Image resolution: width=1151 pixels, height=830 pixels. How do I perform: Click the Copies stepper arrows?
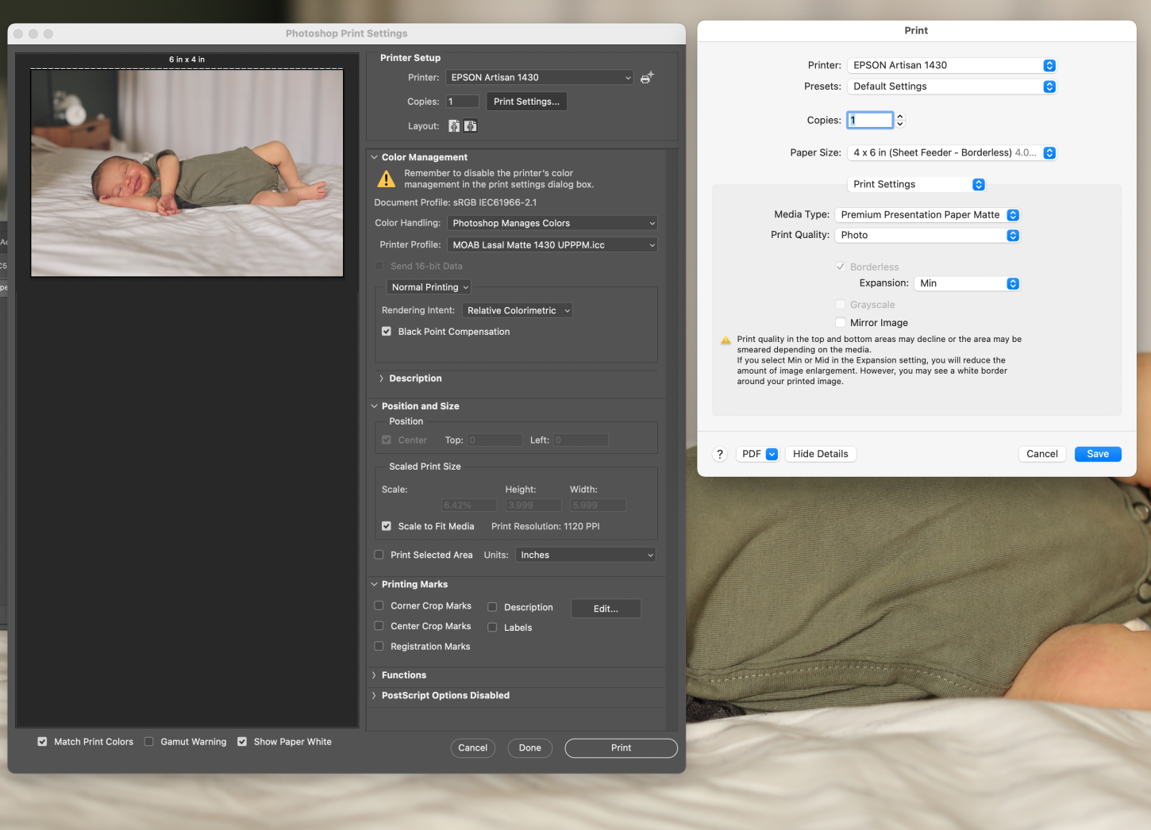[x=900, y=121]
